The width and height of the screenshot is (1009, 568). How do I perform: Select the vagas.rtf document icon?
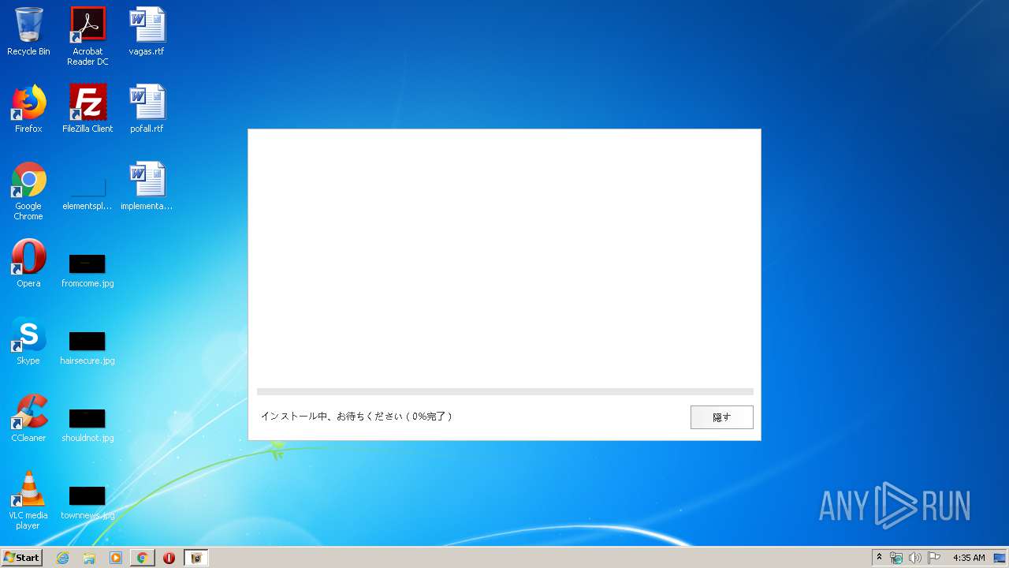147,32
